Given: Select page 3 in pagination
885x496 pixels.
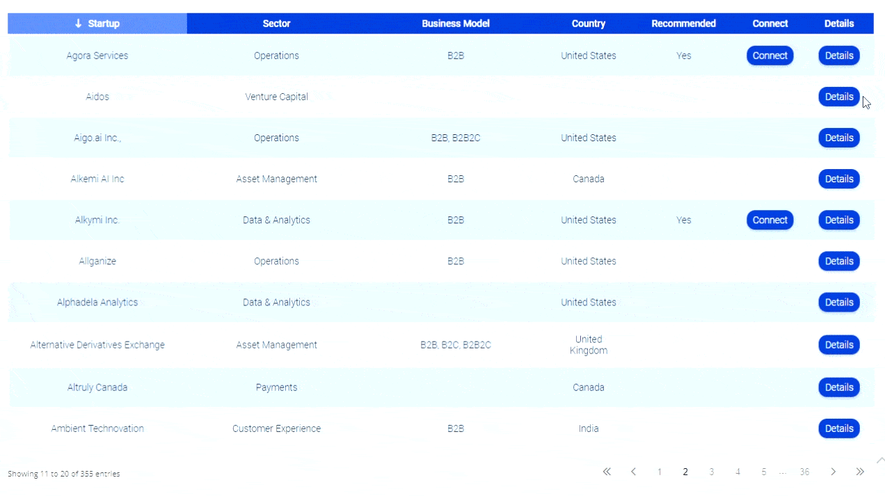Looking at the screenshot, I should [x=711, y=472].
